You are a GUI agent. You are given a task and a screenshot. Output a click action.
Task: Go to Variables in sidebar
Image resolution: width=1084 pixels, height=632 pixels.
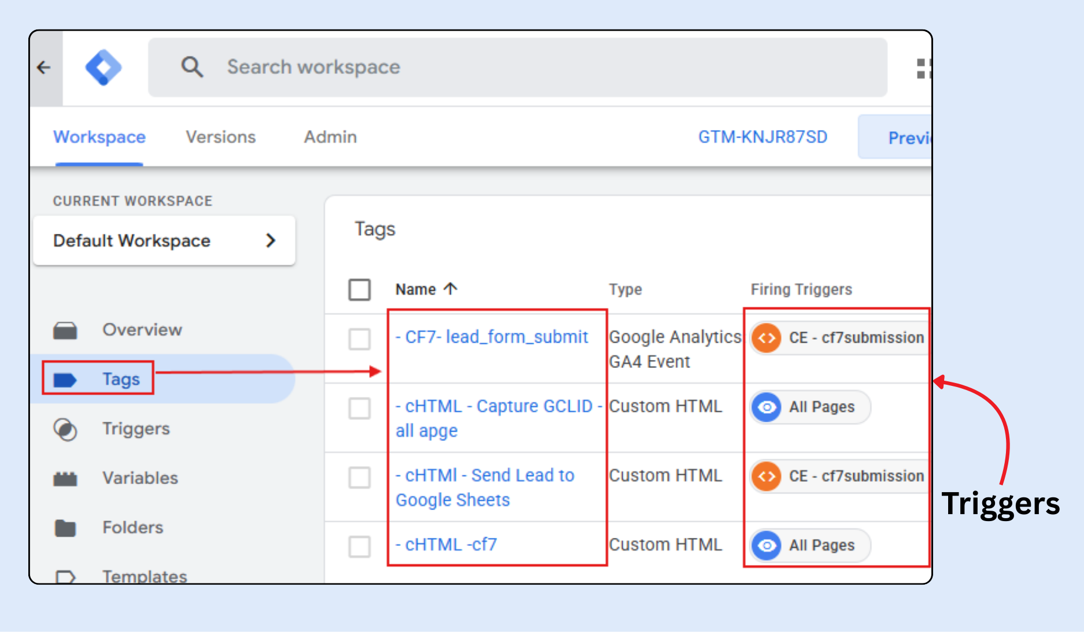click(140, 478)
